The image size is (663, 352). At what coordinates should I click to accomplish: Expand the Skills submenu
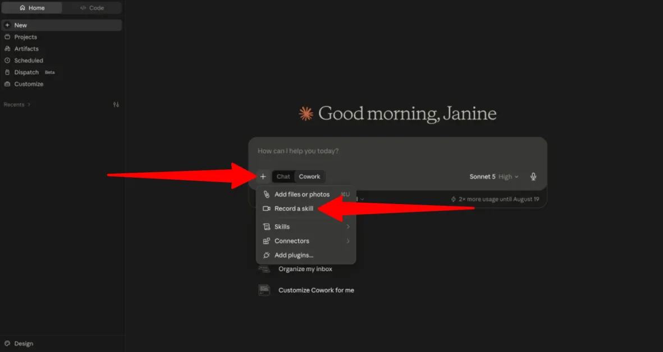[306, 226]
